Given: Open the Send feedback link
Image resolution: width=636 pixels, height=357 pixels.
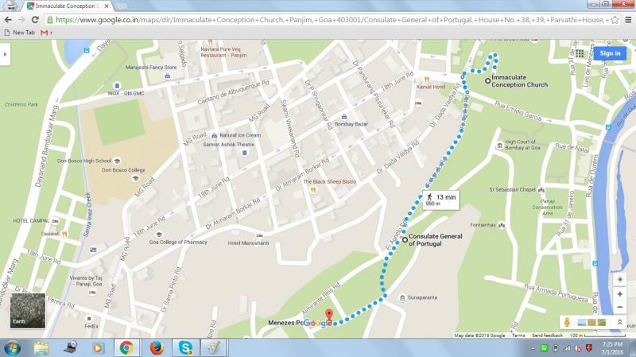Looking at the screenshot, I should [x=548, y=336].
